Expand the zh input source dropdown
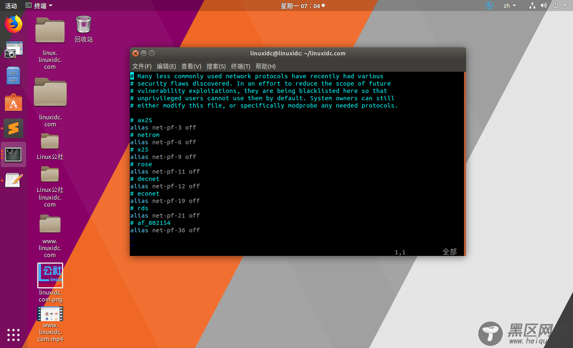The height and width of the screenshot is (348, 573). pos(510,6)
